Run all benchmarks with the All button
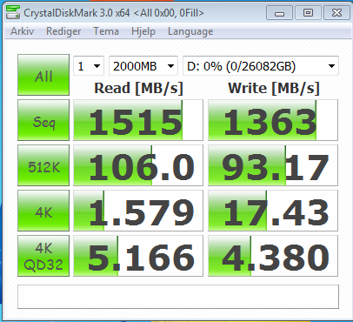 click(x=43, y=75)
